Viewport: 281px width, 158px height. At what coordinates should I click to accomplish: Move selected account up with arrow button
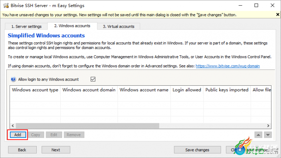point(258,135)
